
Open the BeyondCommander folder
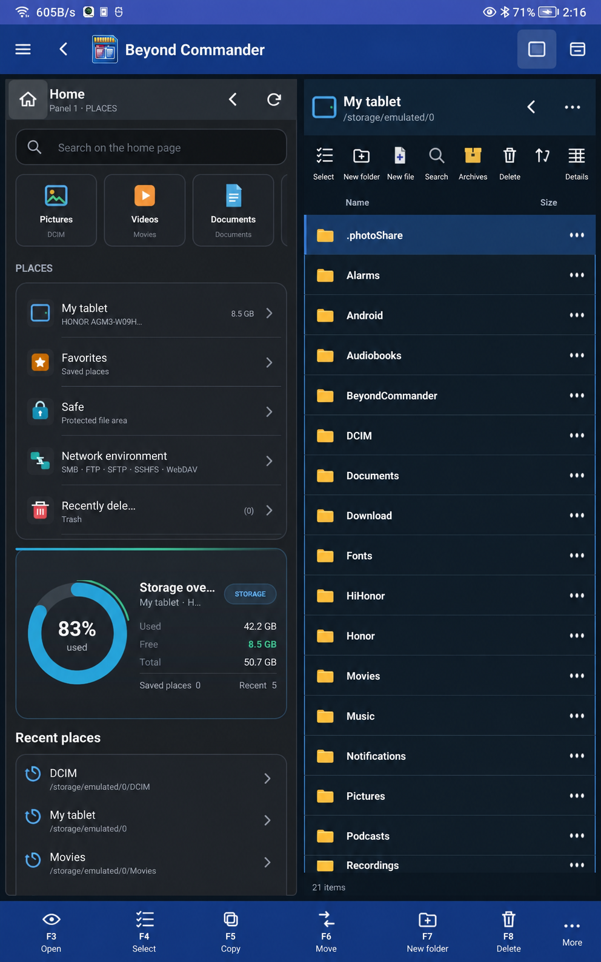tap(450, 395)
